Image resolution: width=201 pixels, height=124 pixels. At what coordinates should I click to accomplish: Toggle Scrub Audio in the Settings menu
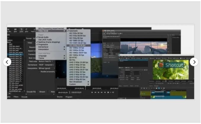pyautogui.click(x=43, y=37)
